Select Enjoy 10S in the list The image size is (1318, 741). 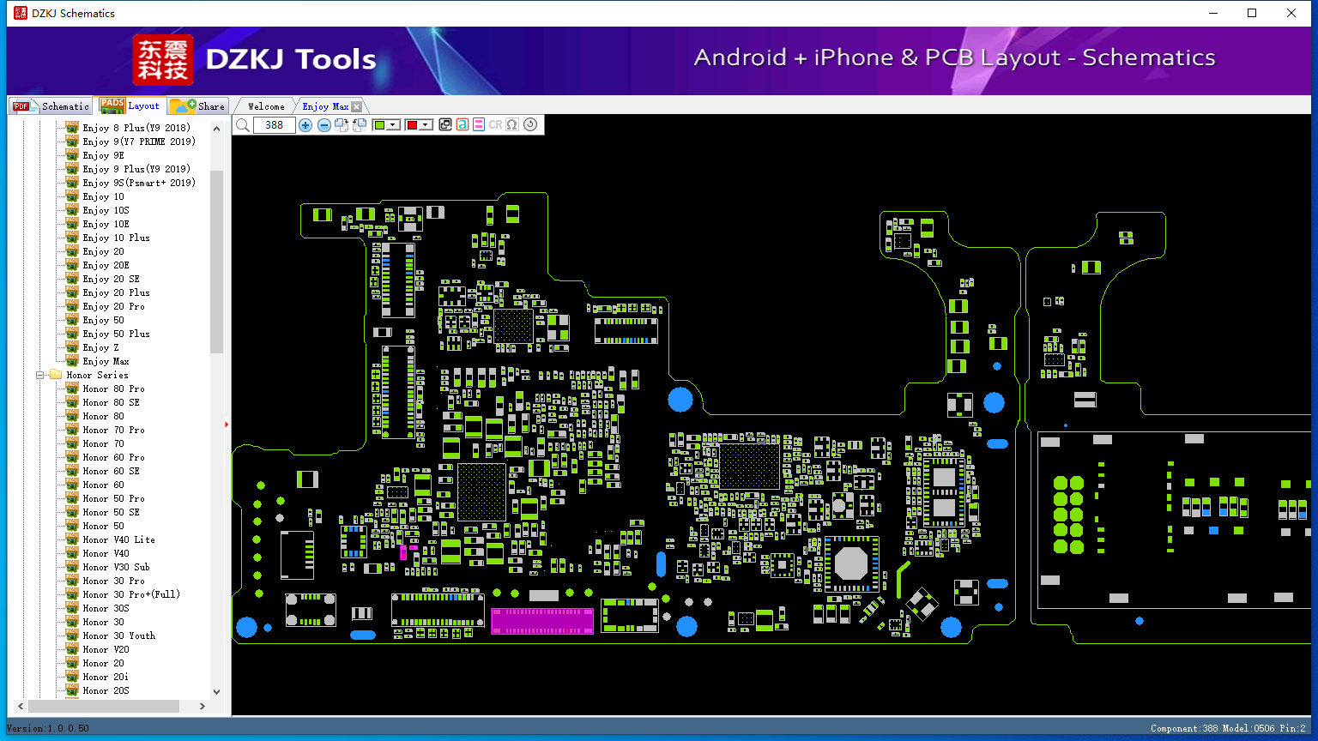pos(106,210)
